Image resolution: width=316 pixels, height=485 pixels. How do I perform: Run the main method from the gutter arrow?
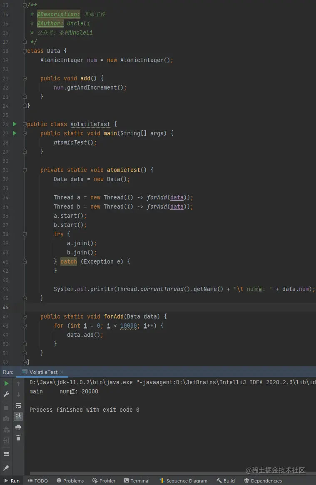[x=15, y=133]
